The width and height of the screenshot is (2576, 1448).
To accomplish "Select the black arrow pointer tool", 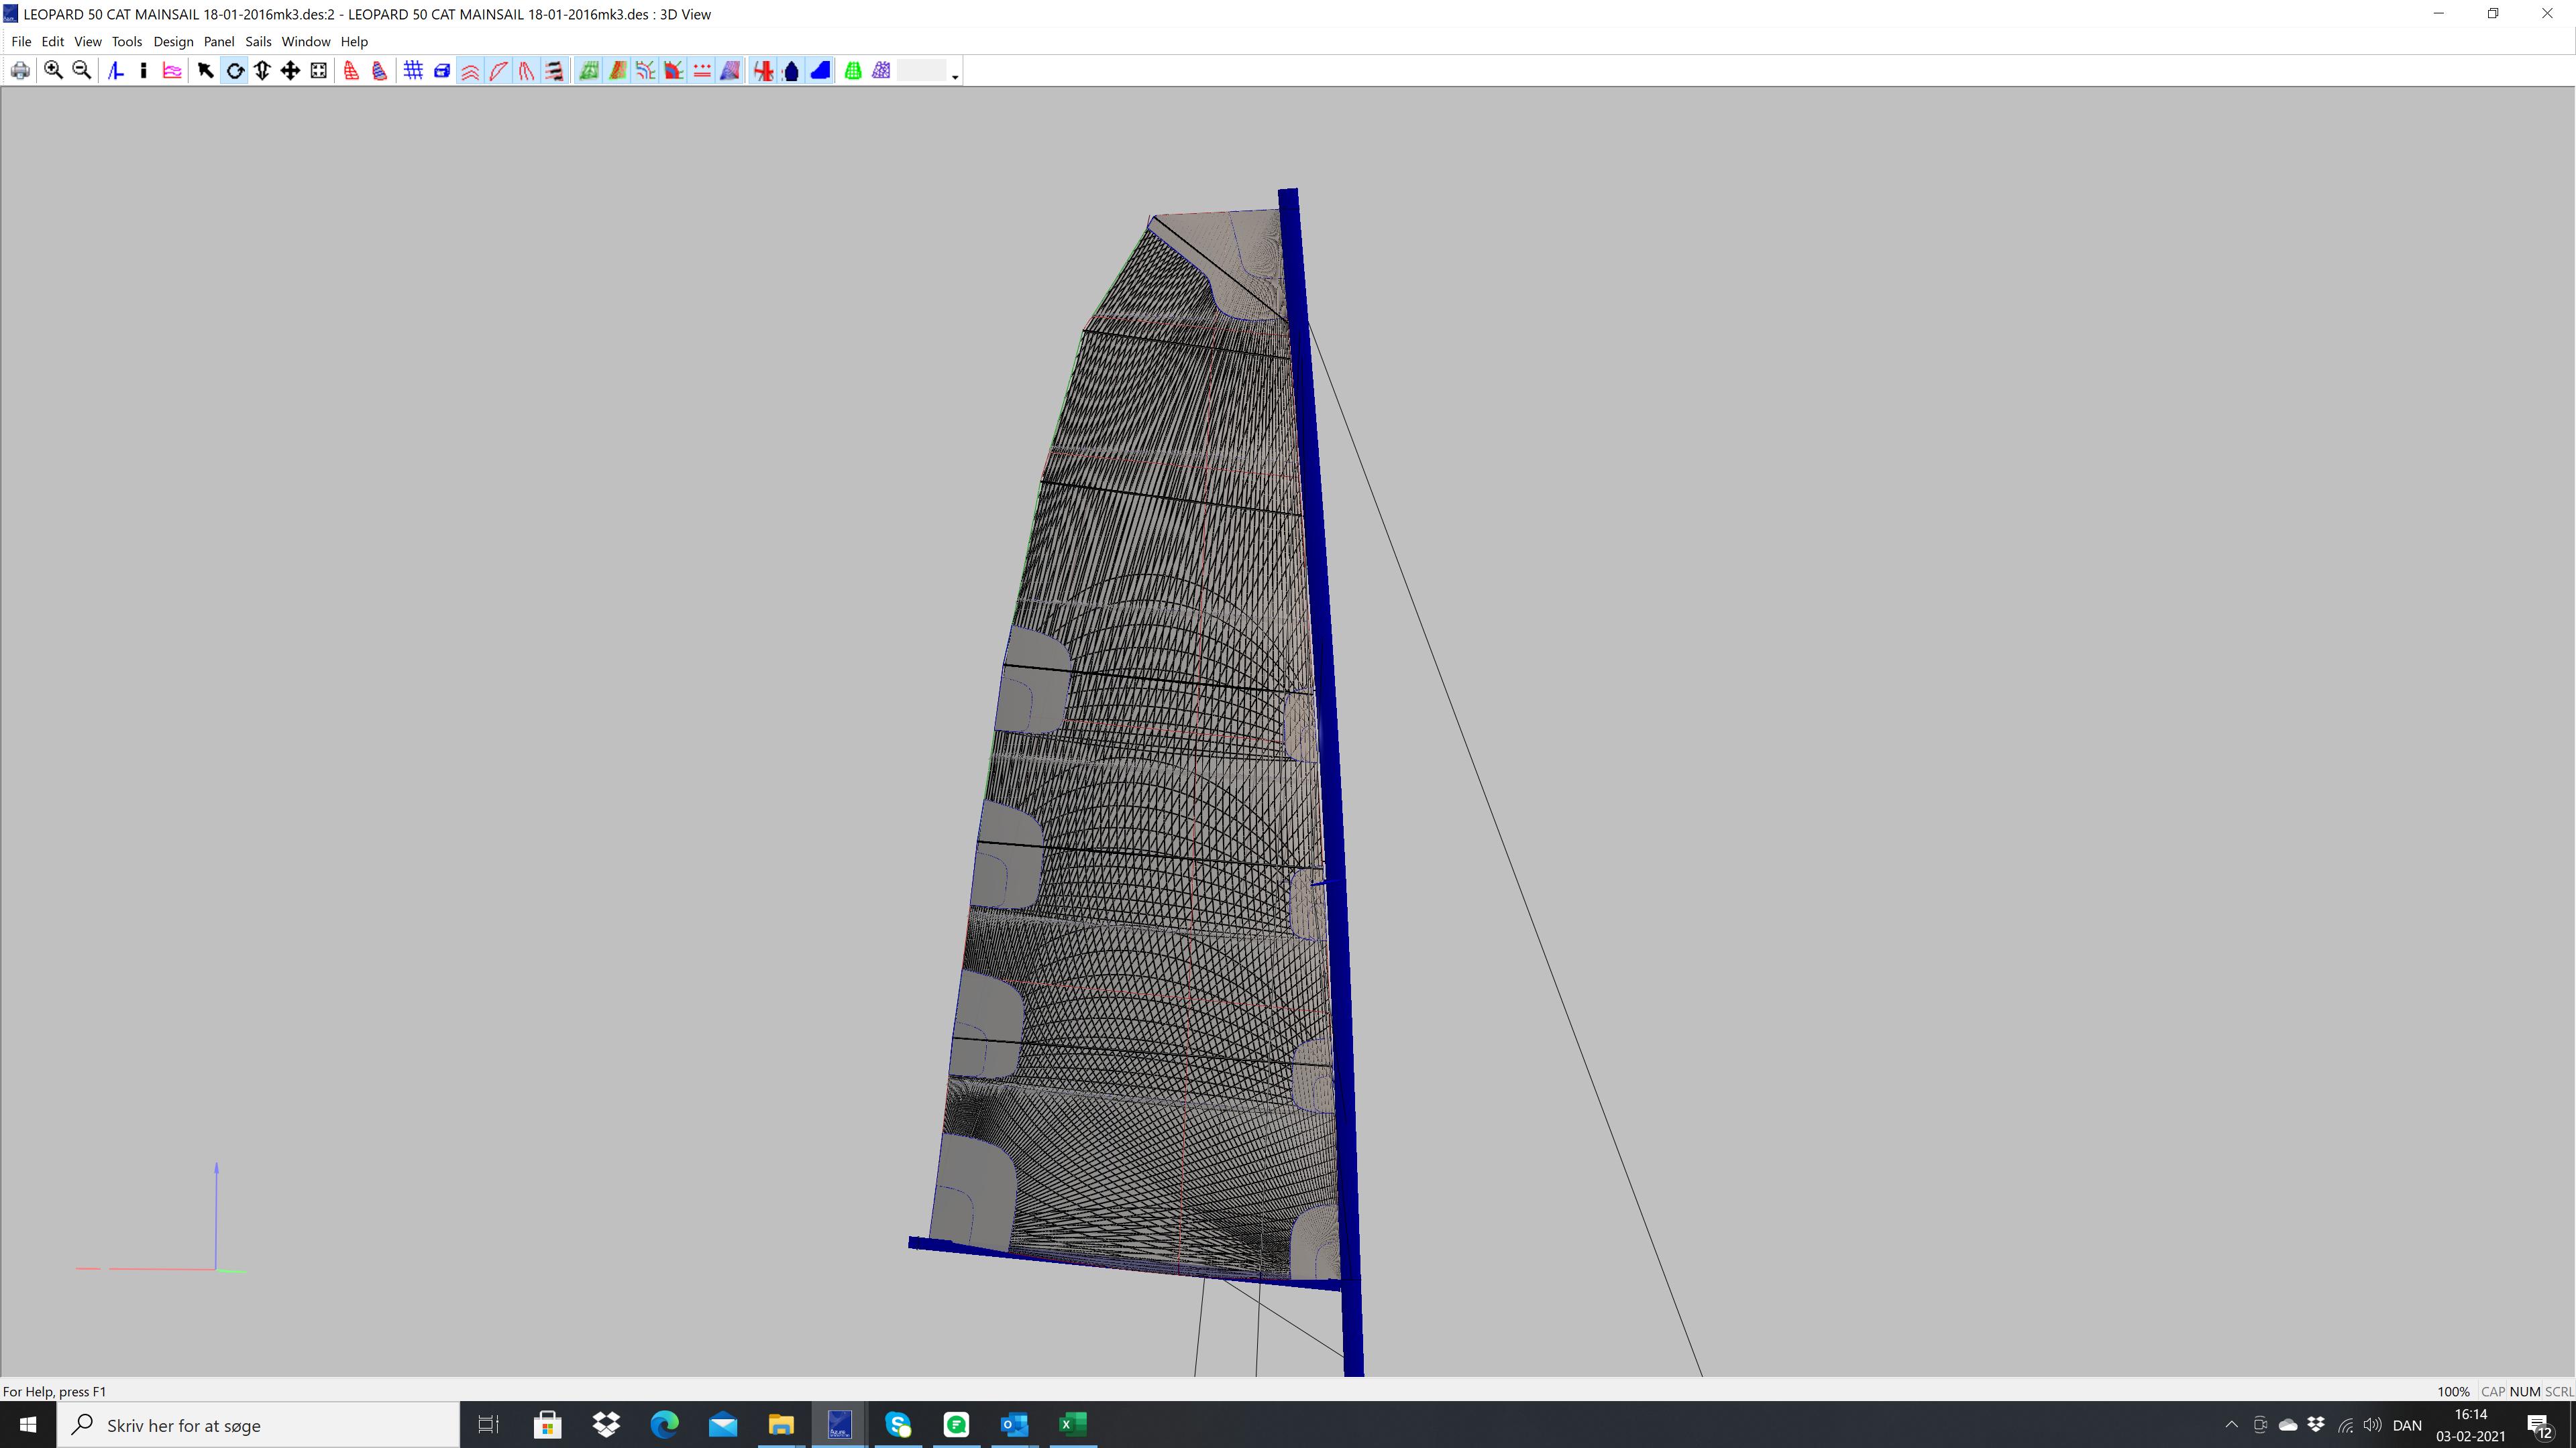I will coord(206,70).
